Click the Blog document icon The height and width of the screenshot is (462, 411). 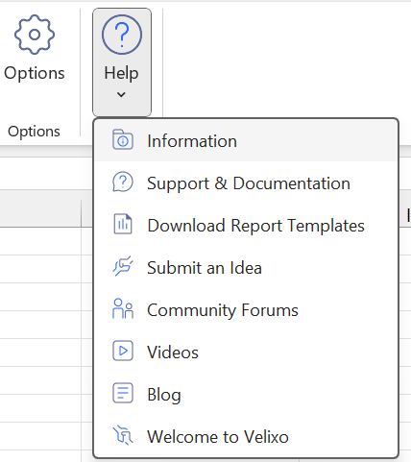[x=123, y=393]
